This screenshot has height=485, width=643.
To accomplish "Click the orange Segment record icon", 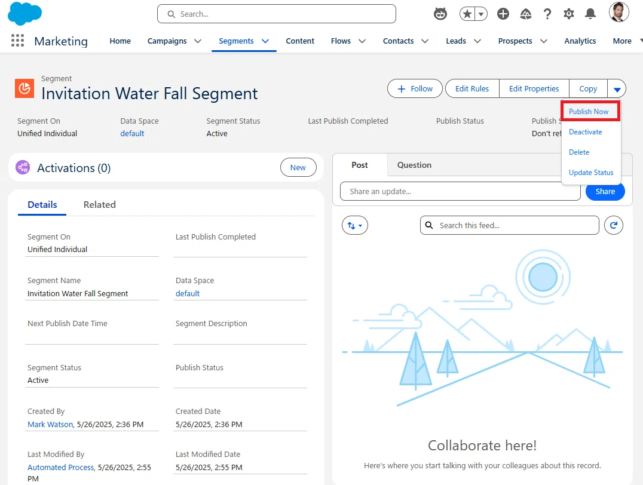I will 25,88.
